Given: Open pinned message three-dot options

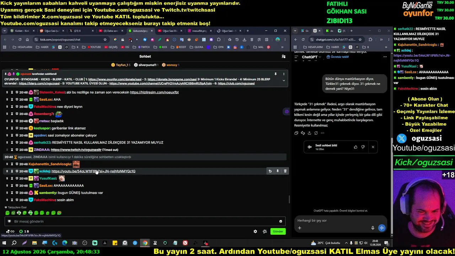Looking at the screenshot, I should [284, 74].
